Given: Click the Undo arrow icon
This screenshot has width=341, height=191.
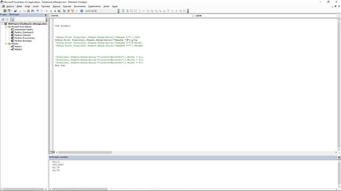Looking at the screenshot, I should 38,11.
